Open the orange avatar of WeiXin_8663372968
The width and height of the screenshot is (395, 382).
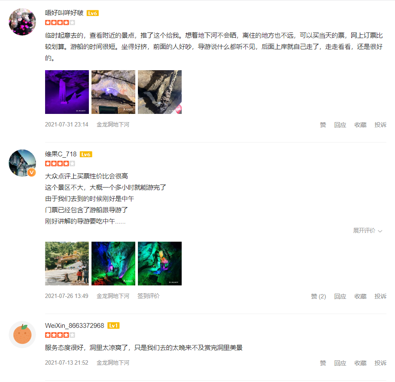tap(22, 334)
